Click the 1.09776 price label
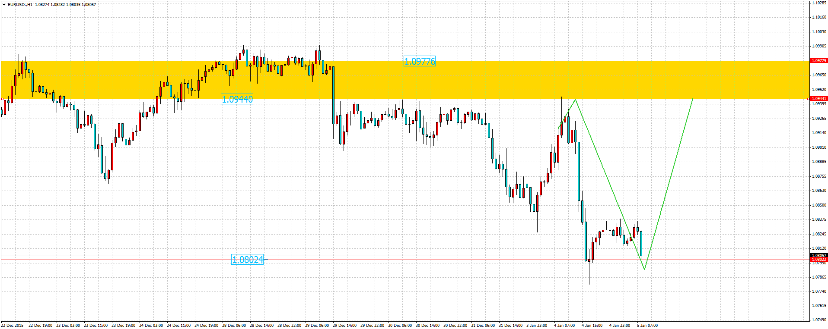Image resolution: width=828 pixels, height=329 pixels. pyautogui.click(x=419, y=62)
